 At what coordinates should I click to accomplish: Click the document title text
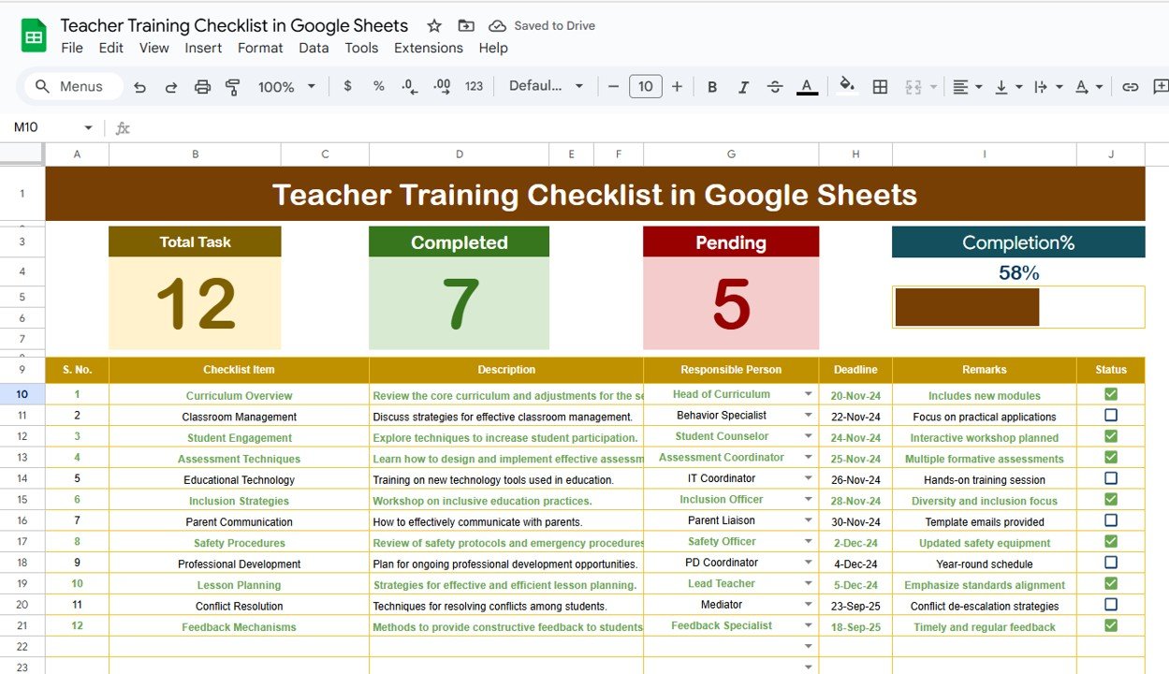pos(234,25)
